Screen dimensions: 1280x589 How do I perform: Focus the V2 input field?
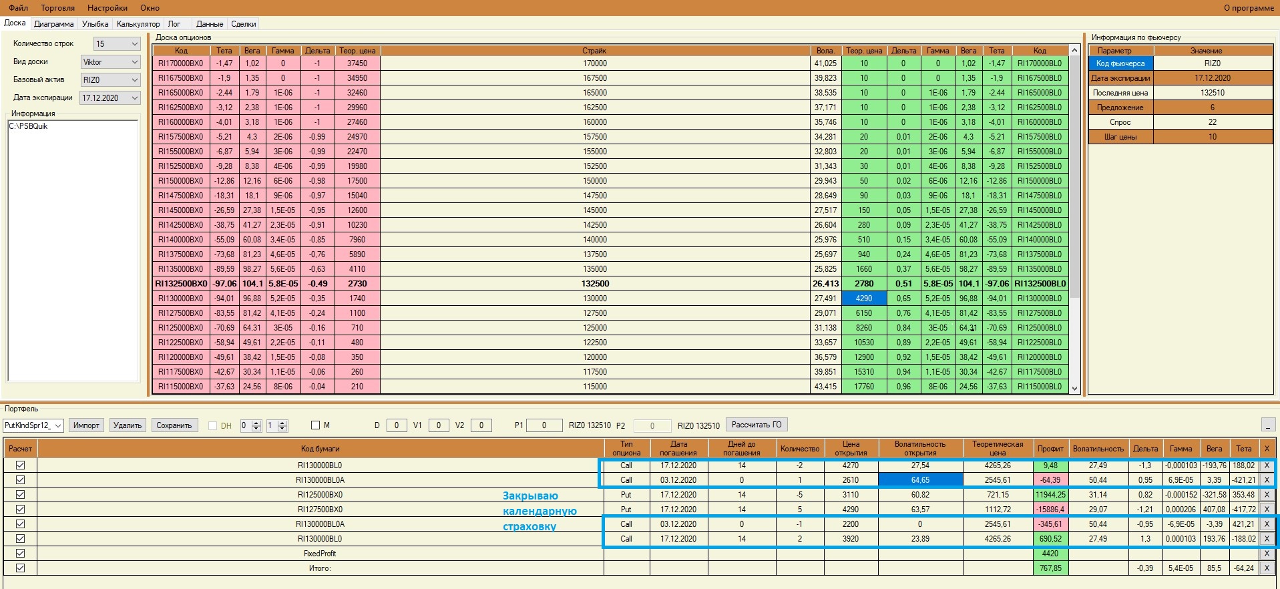(481, 425)
